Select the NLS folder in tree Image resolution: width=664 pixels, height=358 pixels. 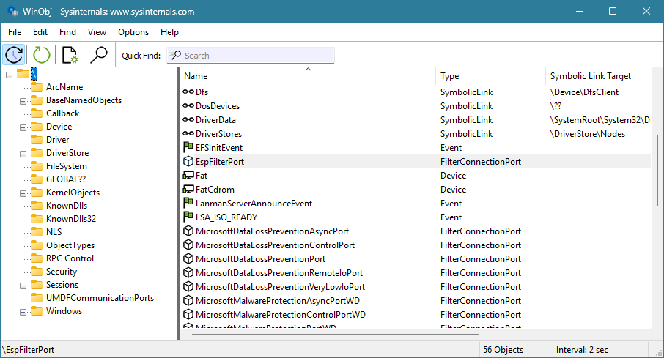[x=54, y=232]
